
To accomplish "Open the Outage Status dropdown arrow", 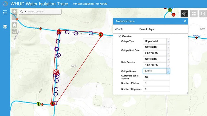I will [168, 71].
